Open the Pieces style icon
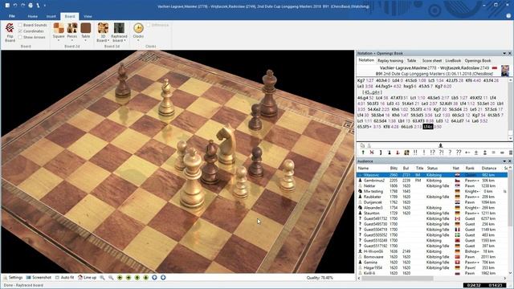Screen dimensions: 514x289 coord(72,28)
